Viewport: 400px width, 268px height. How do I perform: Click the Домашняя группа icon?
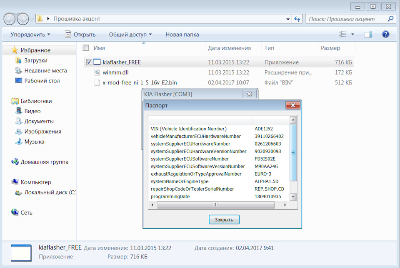[15, 162]
